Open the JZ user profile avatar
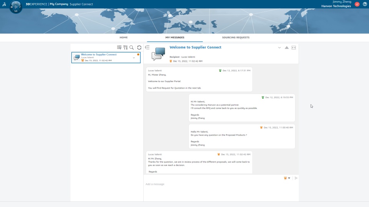This screenshot has height=207, width=369. pos(357,4)
